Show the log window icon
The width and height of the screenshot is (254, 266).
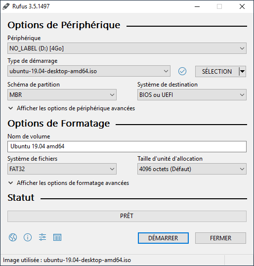click(57, 237)
